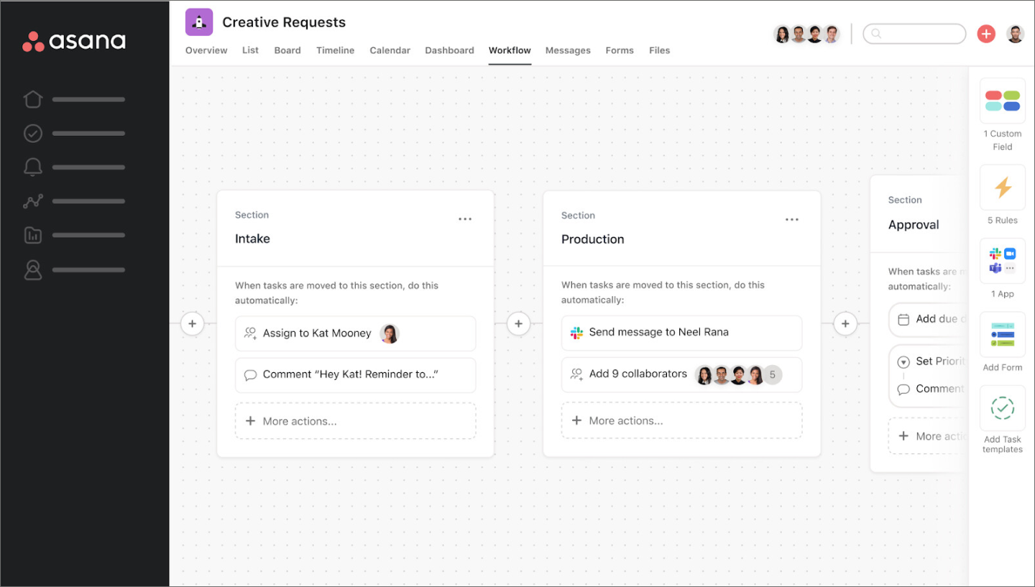Open the Home icon in sidebar

pyautogui.click(x=33, y=99)
